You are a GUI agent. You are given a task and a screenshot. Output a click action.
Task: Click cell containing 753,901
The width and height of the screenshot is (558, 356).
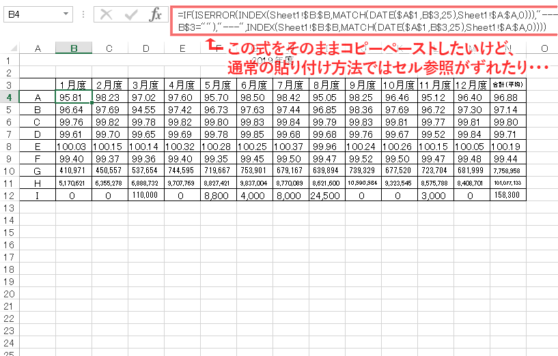click(255, 171)
